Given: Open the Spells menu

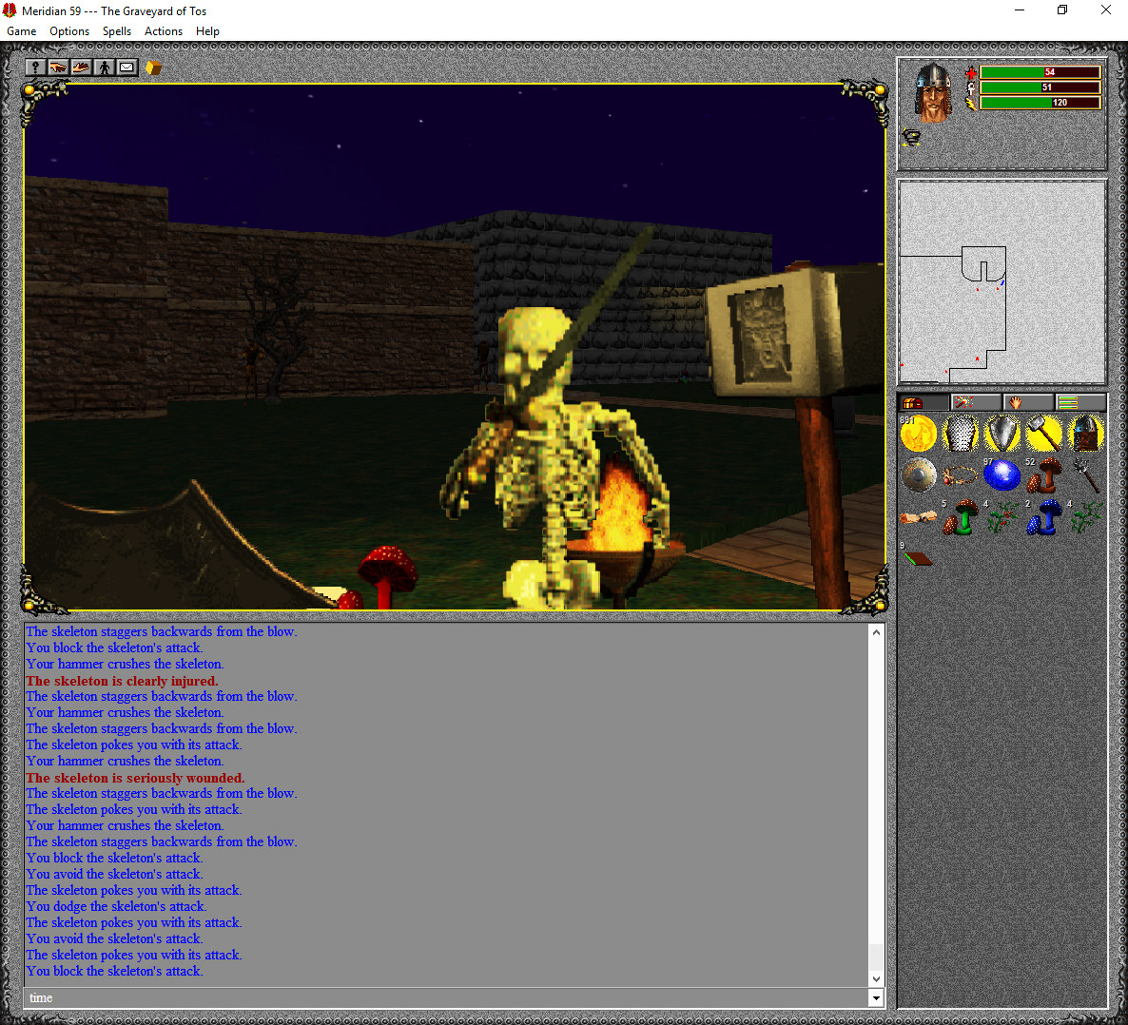Looking at the screenshot, I should pyautogui.click(x=116, y=30).
